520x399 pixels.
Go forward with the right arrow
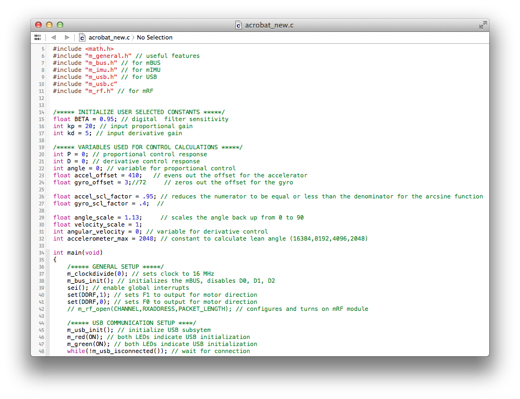(x=67, y=37)
